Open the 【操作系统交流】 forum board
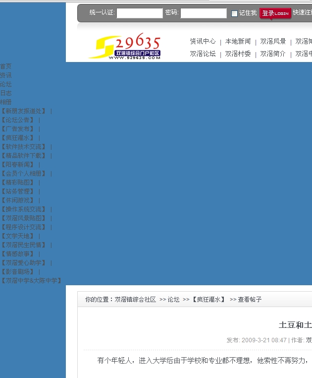 (23, 209)
